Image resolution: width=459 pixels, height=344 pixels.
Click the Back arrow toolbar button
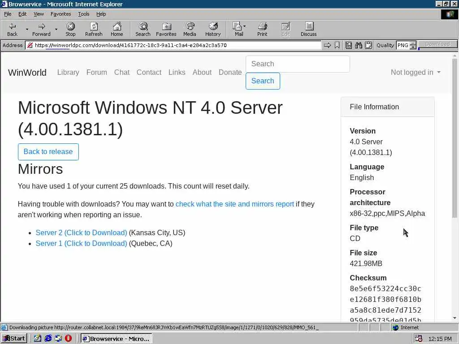tap(12, 29)
